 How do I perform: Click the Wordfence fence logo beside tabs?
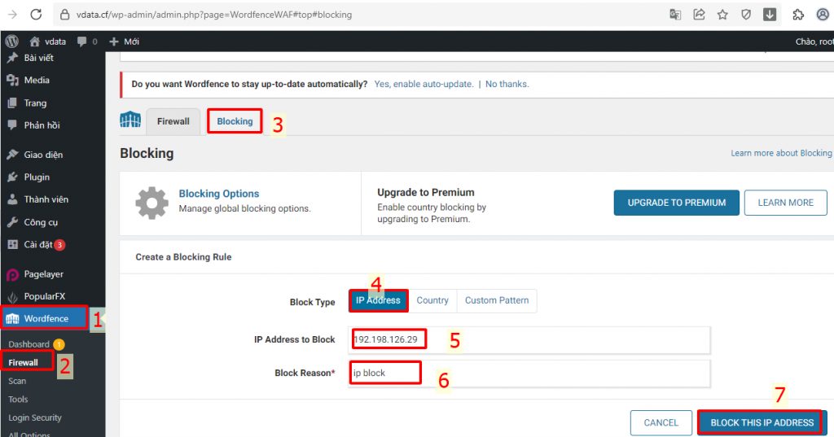(x=130, y=120)
